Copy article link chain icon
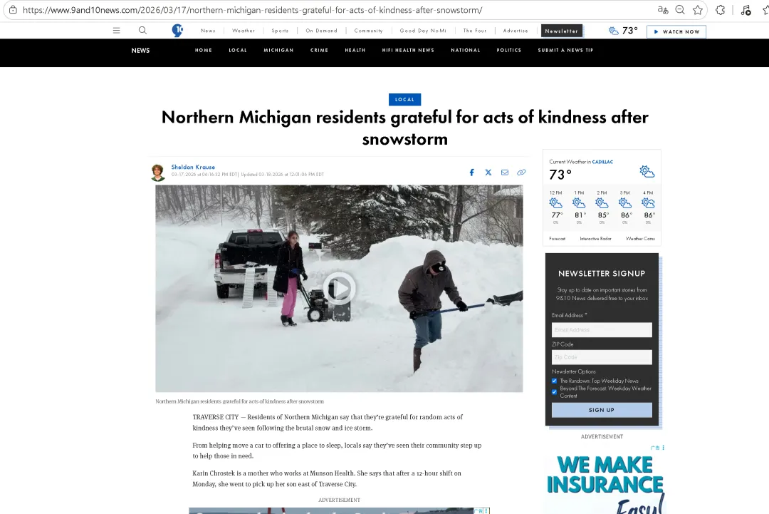Image resolution: width=769 pixels, height=514 pixels. 521,173
